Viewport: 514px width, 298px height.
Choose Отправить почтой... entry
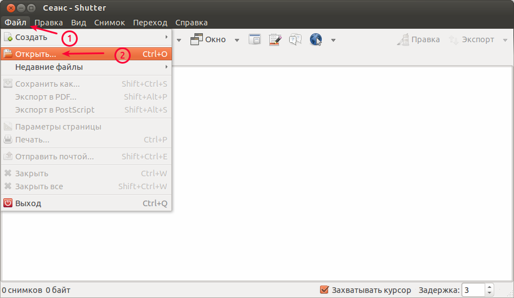pyautogui.click(x=86, y=157)
